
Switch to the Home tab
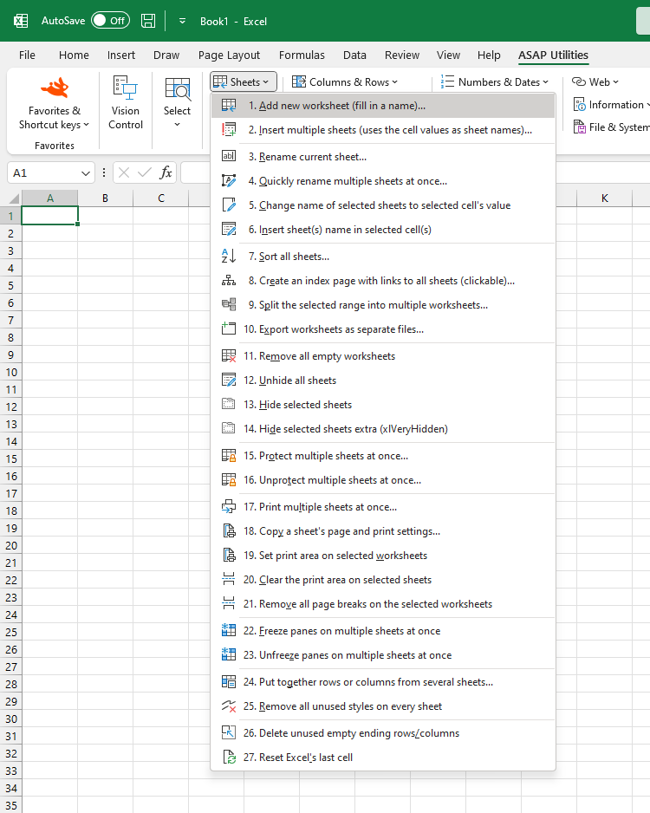(x=74, y=55)
